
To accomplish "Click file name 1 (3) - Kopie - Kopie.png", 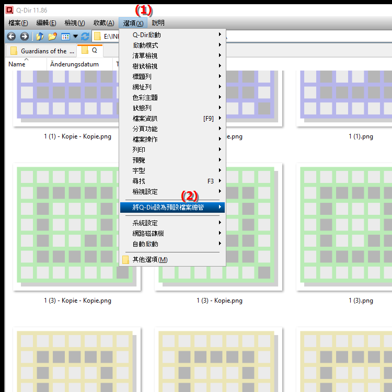I will point(77,301).
